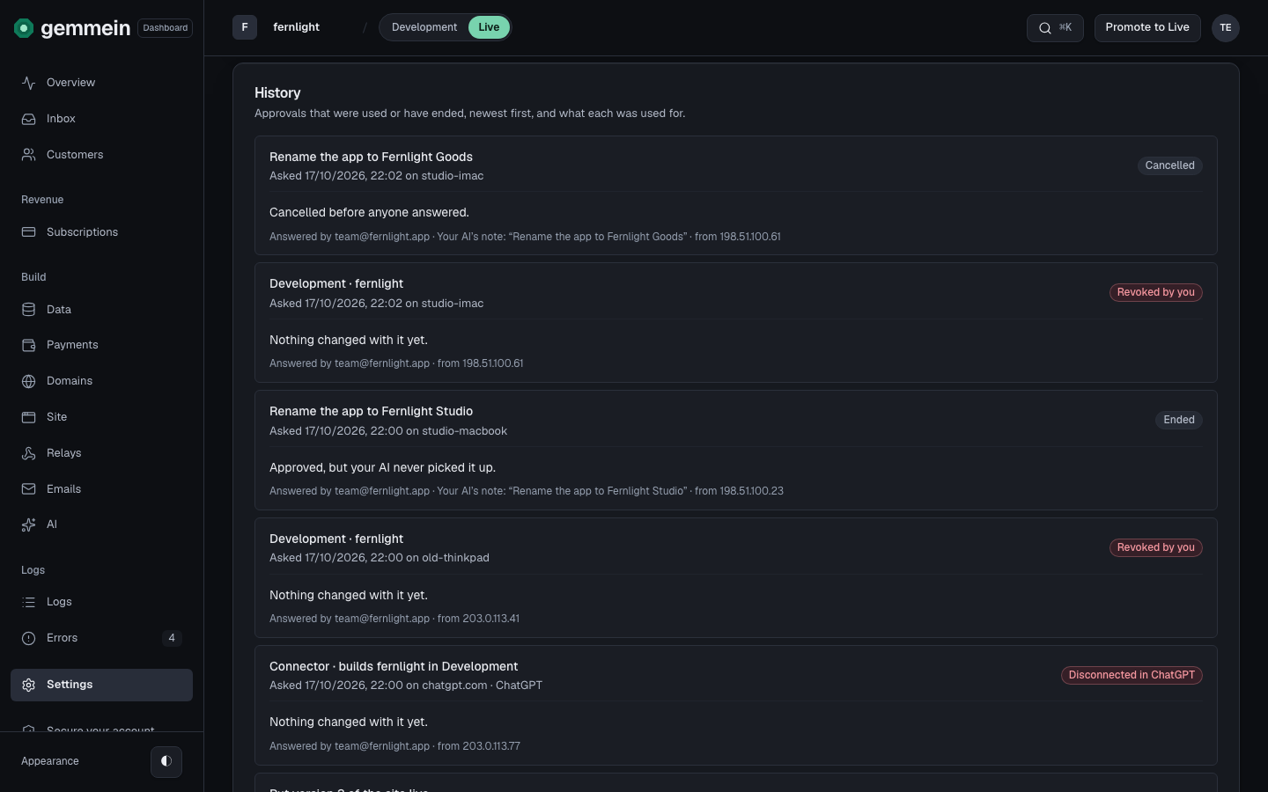Click the History section heading

277,92
